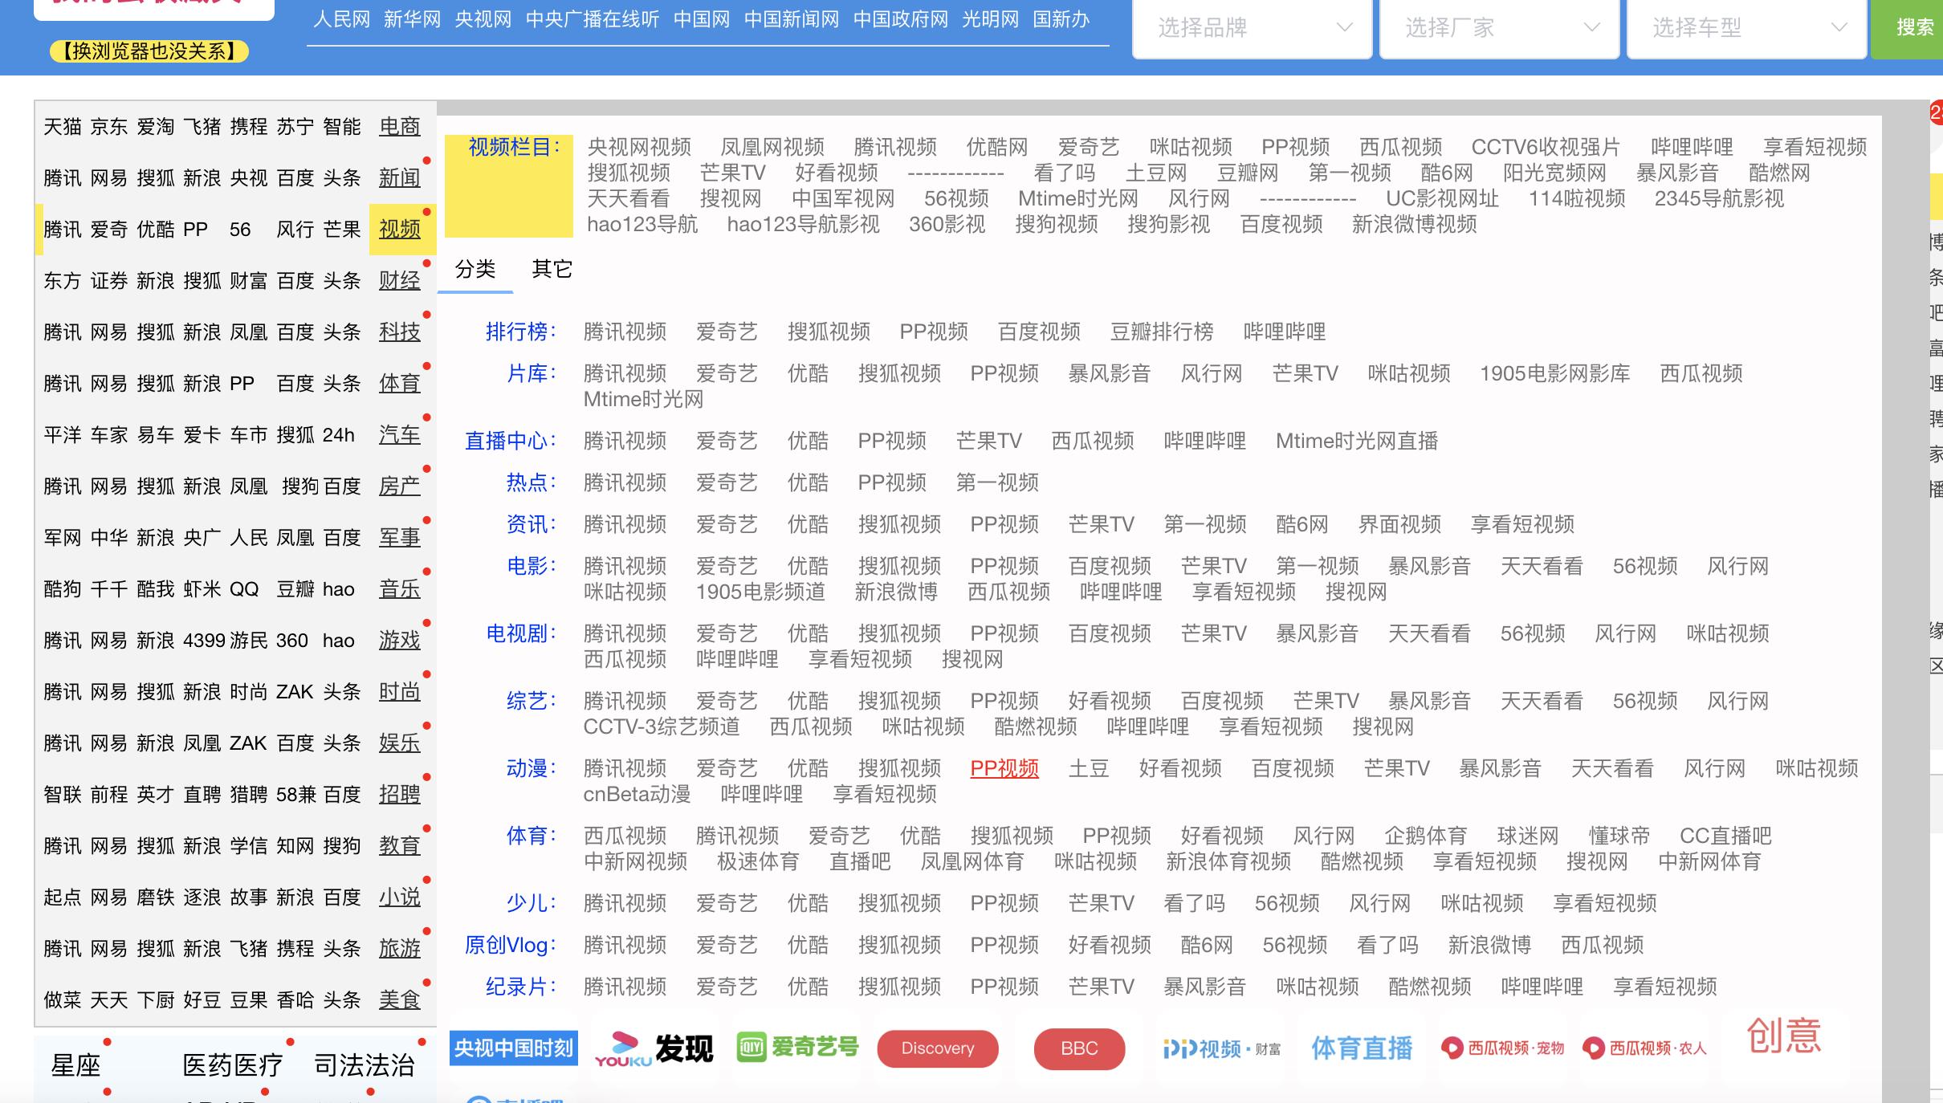Expand the 选择车型 dropdown
1943x1103 pixels.
point(1747,28)
